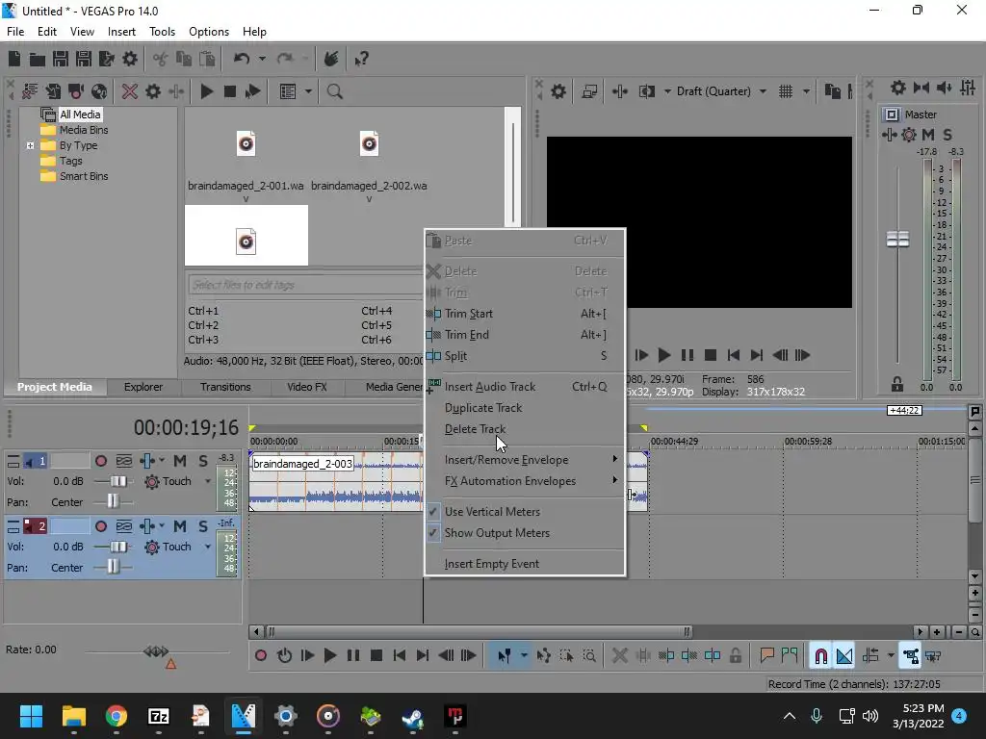This screenshot has height=739, width=986.
Task: Click the What's This help icon
Action: pos(361,59)
